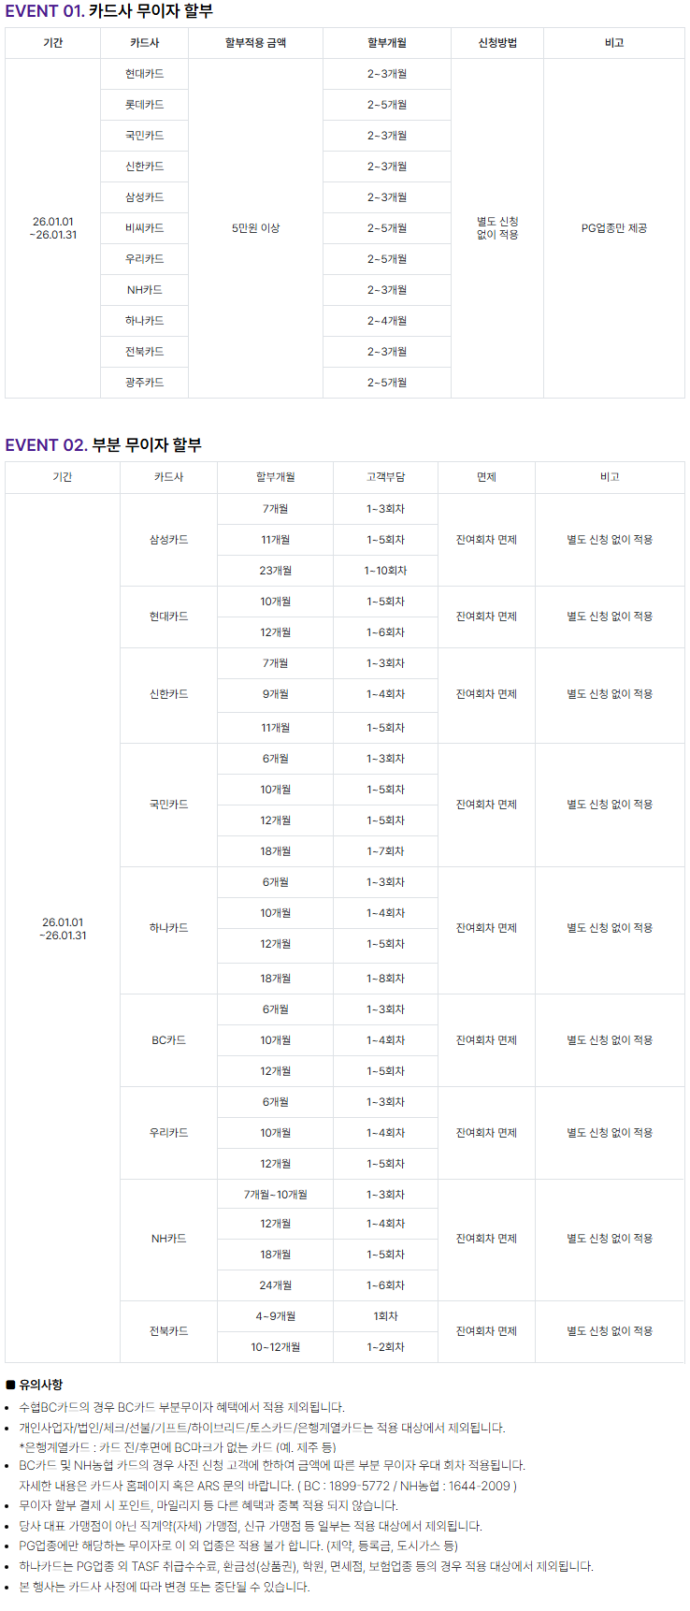Select the 23개월 installment cell for 삼성카드
Viewport: 690px width, 1611px height.
coord(275,571)
